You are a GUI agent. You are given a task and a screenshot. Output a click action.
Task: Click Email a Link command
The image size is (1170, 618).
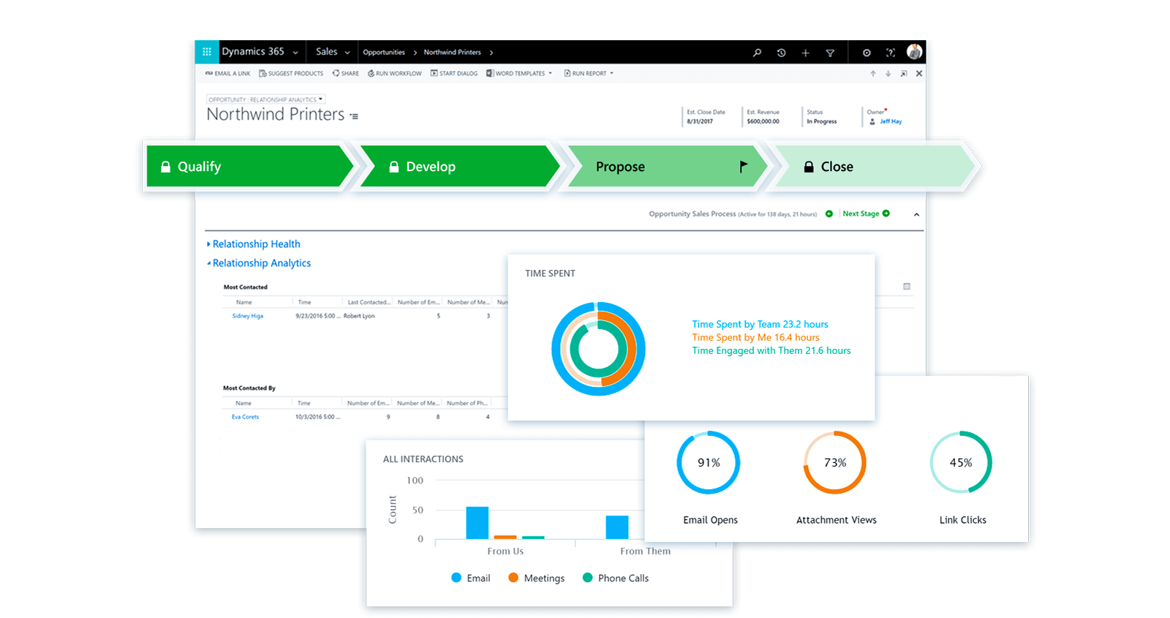227,74
